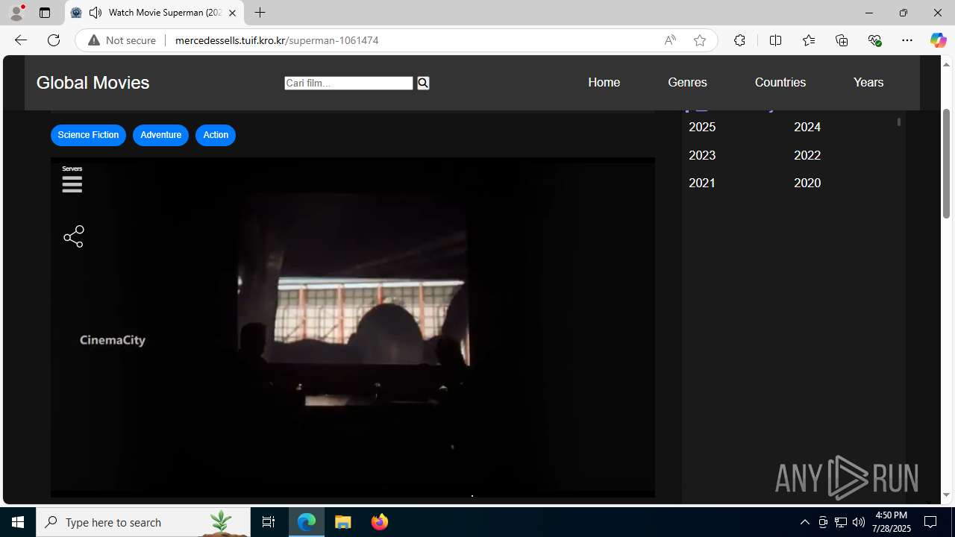
Task: Choose year 2024
Action: (x=807, y=127)
